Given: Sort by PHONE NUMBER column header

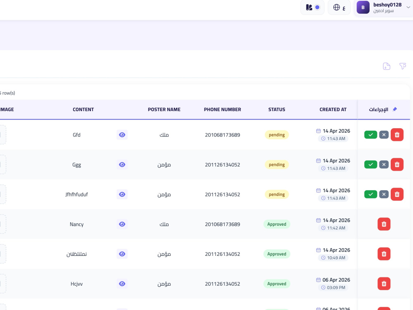Looking at the screenshot, I should (222, 110).
